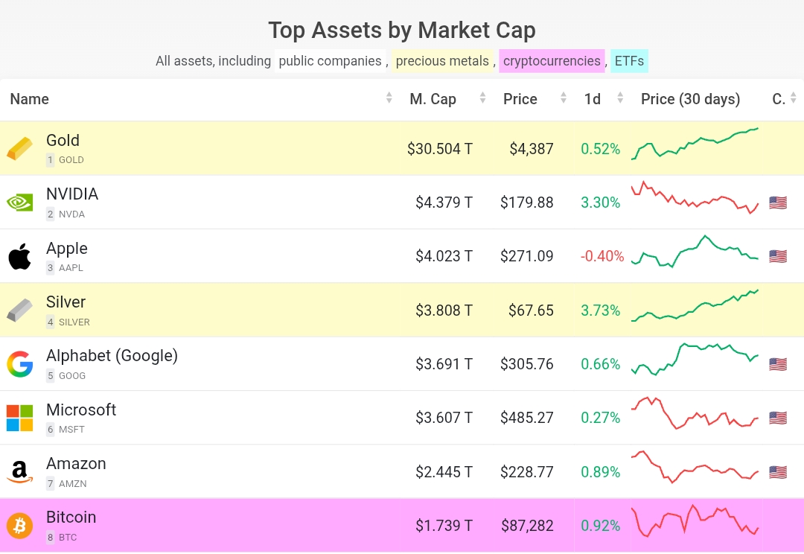804x554 pixels.
Task: Toggle the cryptocurrencies filter tag
Action: 552,61
